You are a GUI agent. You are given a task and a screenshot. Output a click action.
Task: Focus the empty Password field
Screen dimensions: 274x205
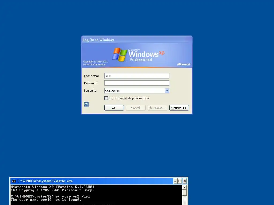[137, 83]
